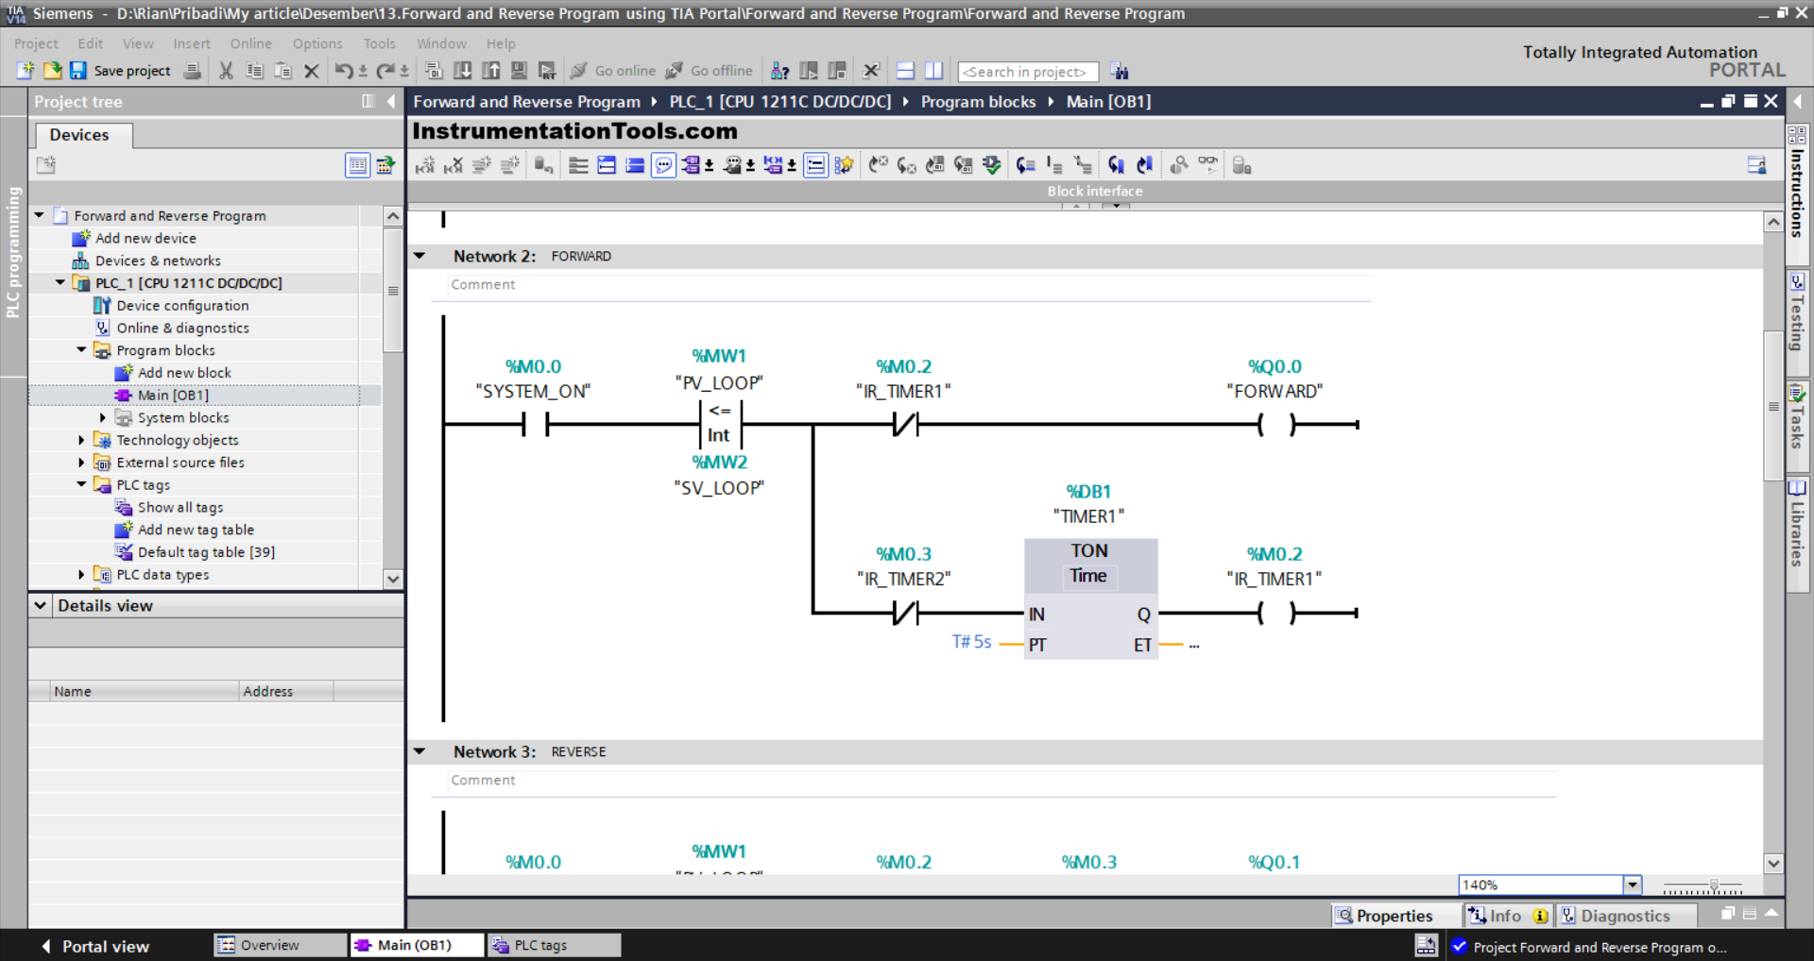Open the Insert menu

pos(192,43)
